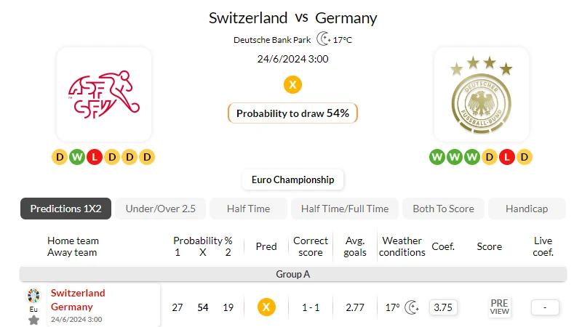The width and height of the screenshot is (582, 327).
Task: Click the Switzerland football federation logo
Action: tap(104, 94)
